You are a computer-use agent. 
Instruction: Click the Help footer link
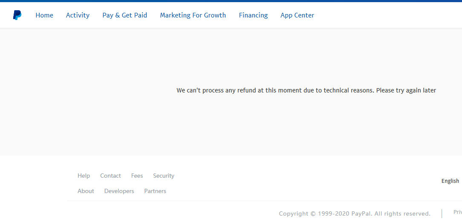coord(84,176)
